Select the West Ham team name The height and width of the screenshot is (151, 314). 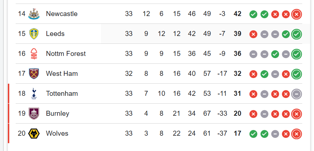pos(61,74)
